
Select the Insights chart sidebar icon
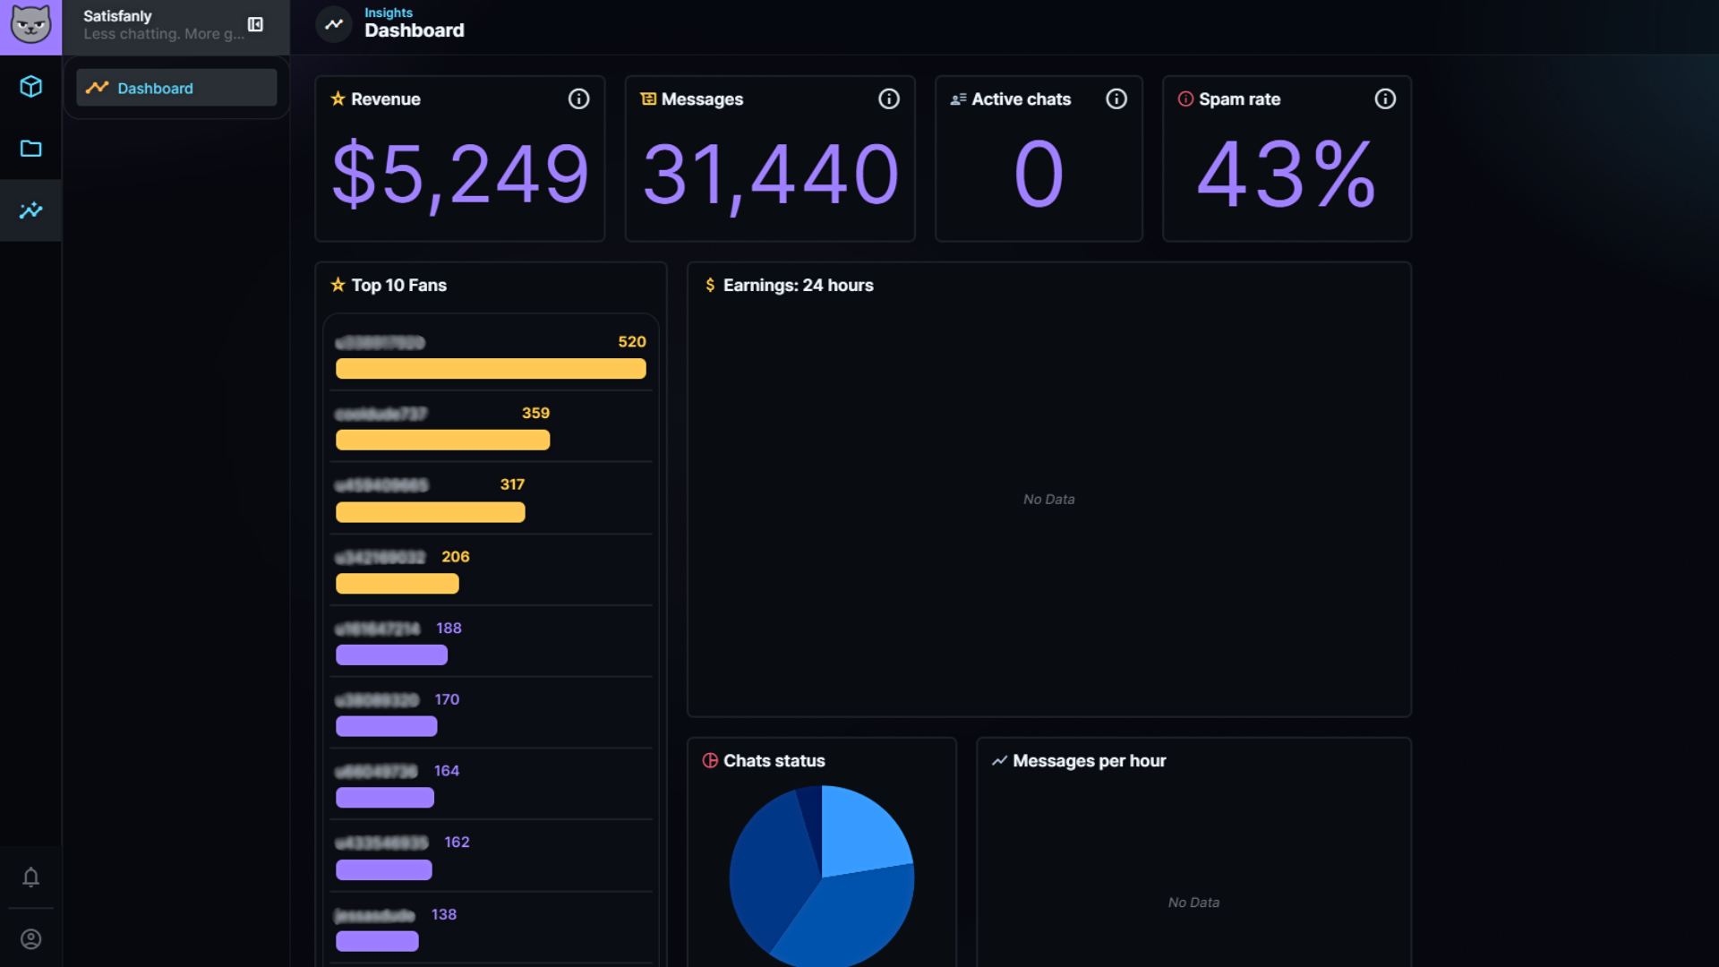point(30,210)
